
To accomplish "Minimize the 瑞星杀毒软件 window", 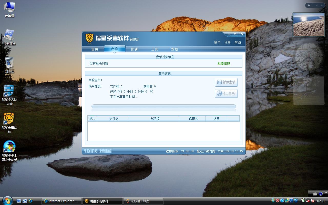I will (229, 34).
